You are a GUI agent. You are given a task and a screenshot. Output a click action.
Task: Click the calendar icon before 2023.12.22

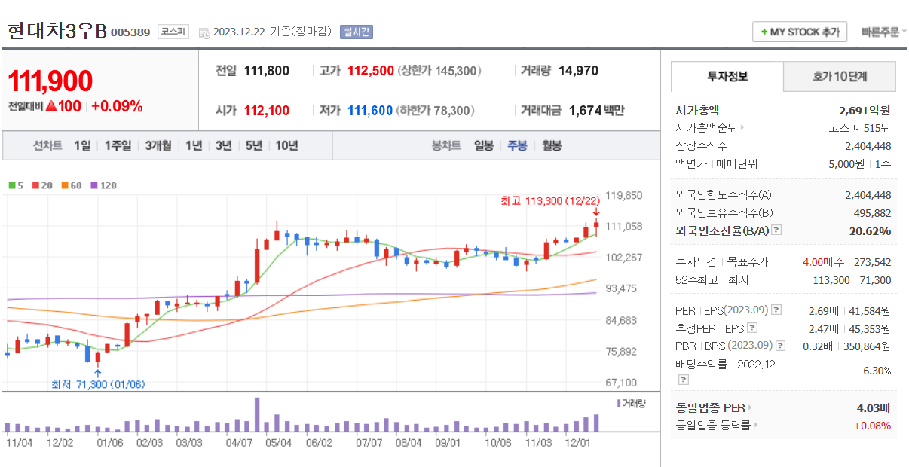click(204, 32)
